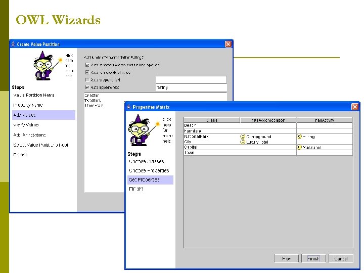The image size is (364, 273).
Task: Click the Create Value Partition title bar text
Action: pyautogui.click(x=38, y=44)
